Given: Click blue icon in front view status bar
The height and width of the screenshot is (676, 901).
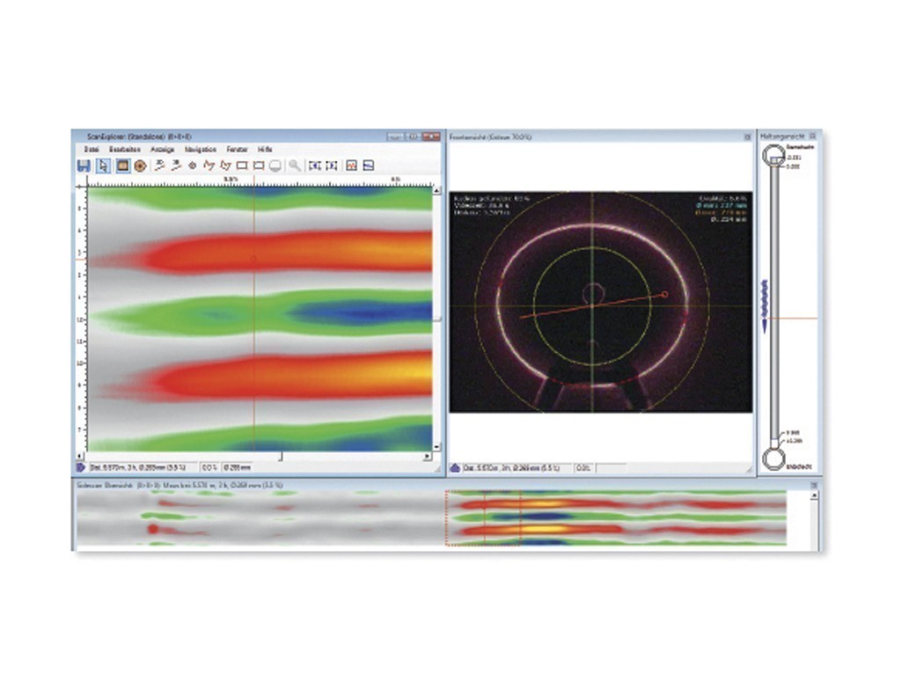Looking at the screenshot, I should pyautogui.click(x=455, y=468).
